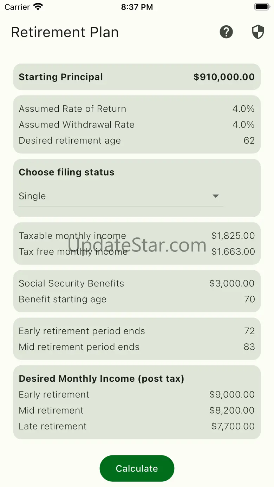Open the help question mark icon

click(226, 32)
